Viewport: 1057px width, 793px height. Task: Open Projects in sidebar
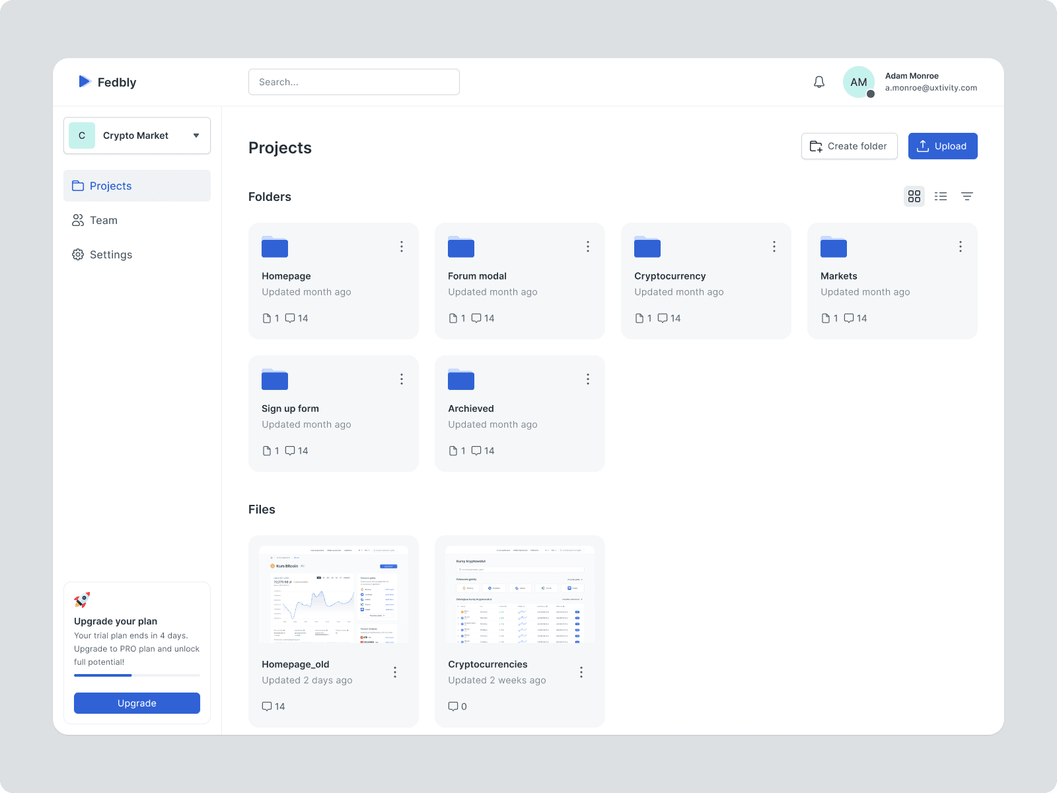pos(137,186)
